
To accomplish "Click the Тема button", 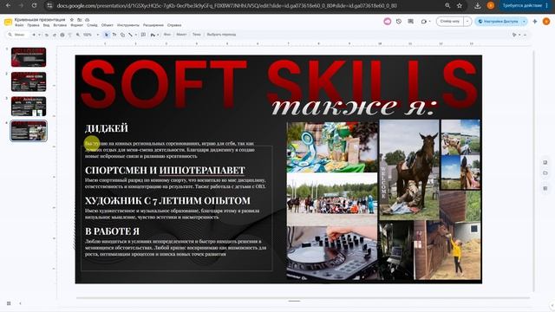I will click(x=197, y=35).
